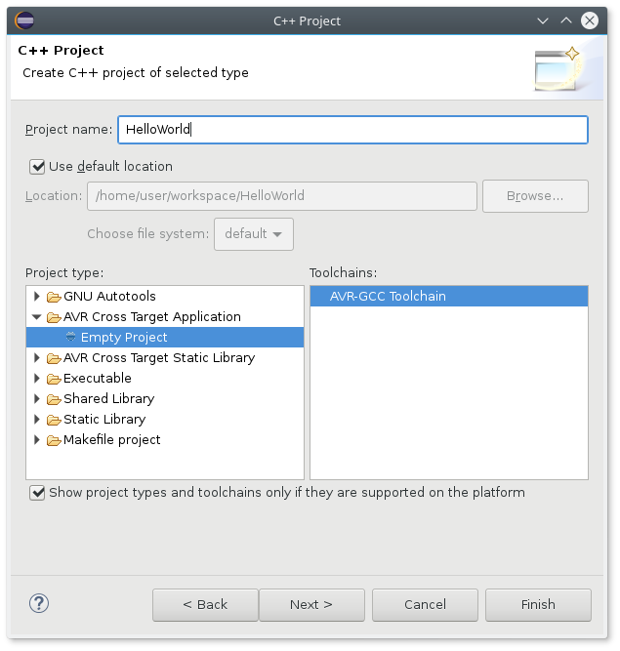Expand the Makefile project tree node
This screenshot has width=620, height=651.
pos(36,439)
